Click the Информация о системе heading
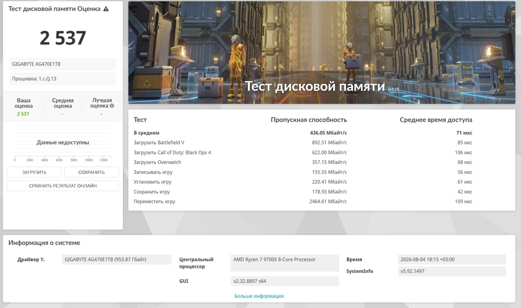The height and width of the screenshot is (308, 521). point(44,243)
